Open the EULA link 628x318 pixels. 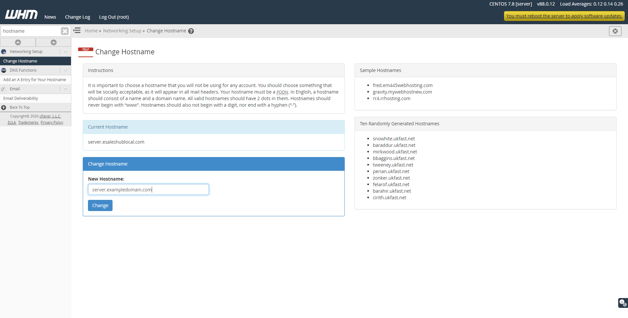click(12, 122)
